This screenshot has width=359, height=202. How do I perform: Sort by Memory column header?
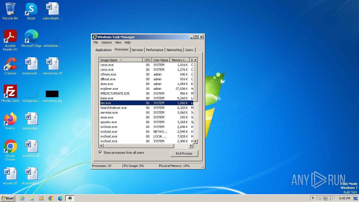(180, 60)
